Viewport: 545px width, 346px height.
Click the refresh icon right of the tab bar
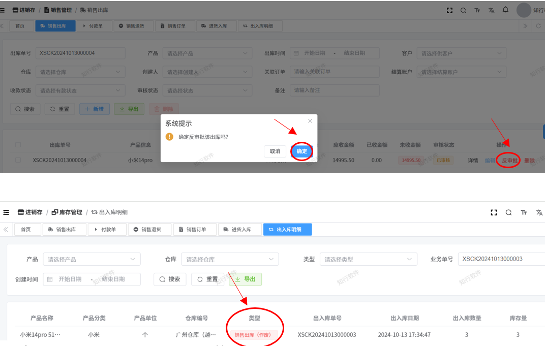tap(538, 26)
